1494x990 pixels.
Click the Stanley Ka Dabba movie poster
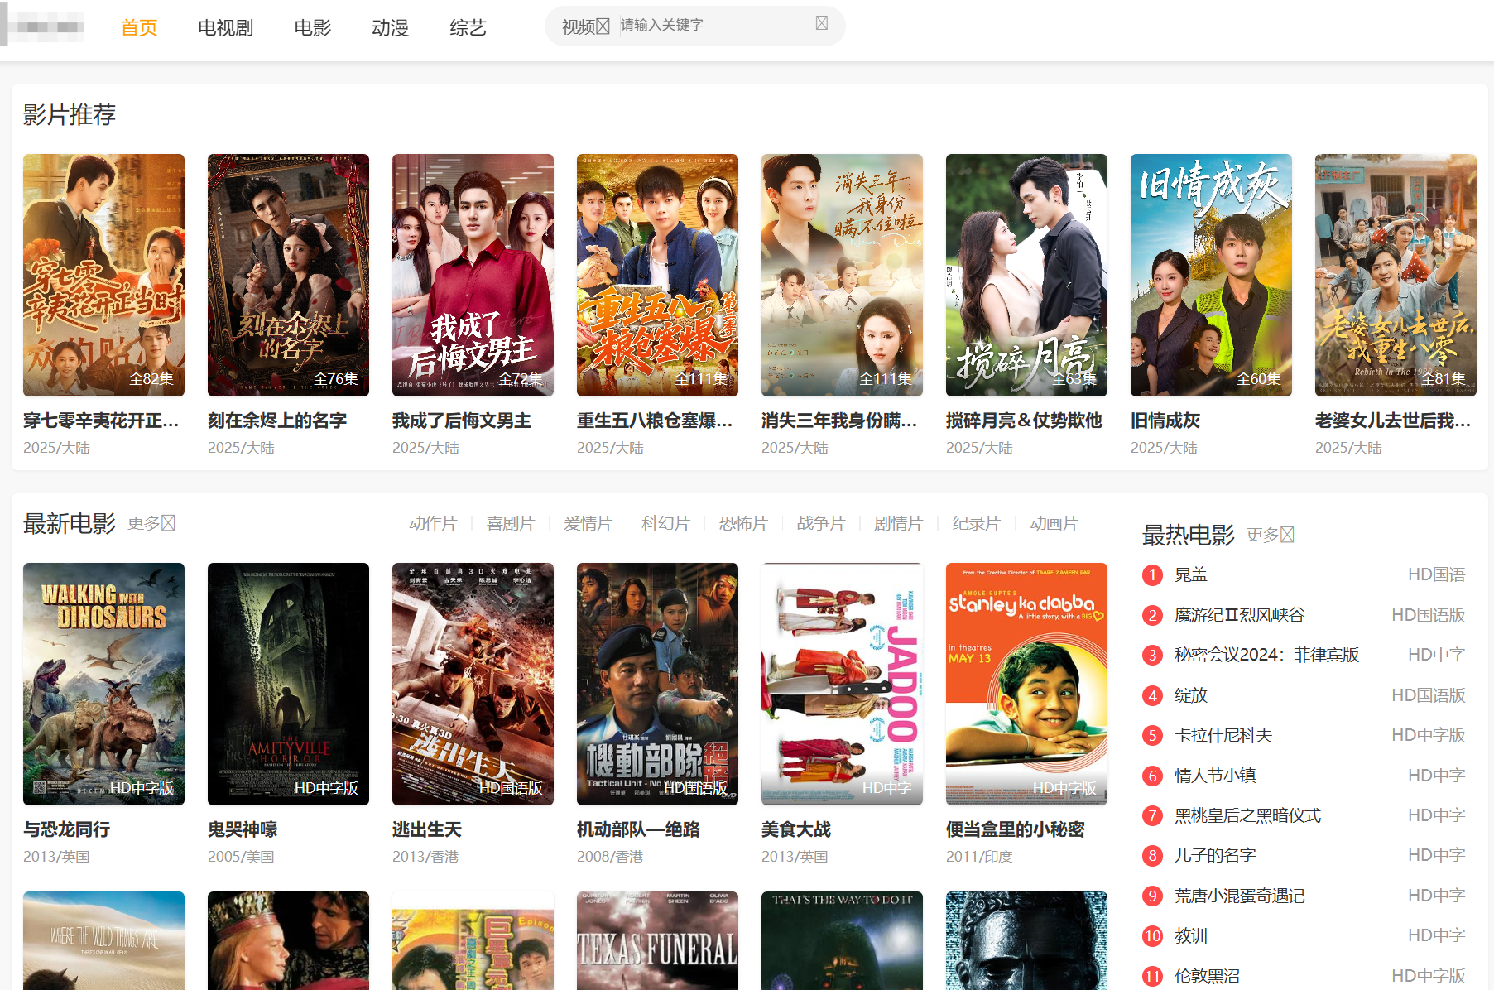[x=1026, y=684]
